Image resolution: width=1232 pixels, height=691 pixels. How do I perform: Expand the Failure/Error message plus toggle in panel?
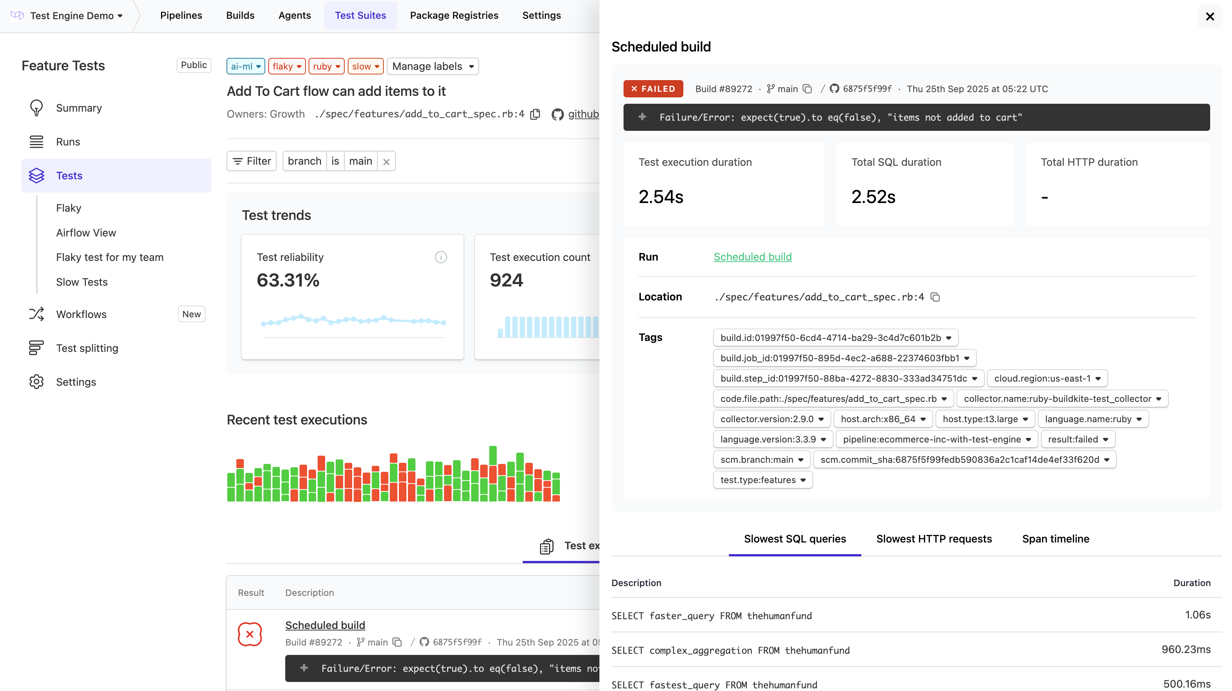(642, 117)
